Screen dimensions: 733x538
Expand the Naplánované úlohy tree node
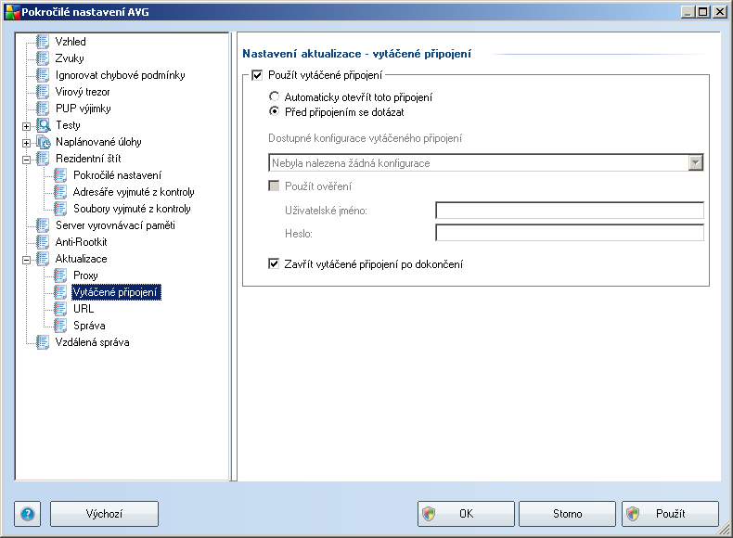tap(27, 143)
